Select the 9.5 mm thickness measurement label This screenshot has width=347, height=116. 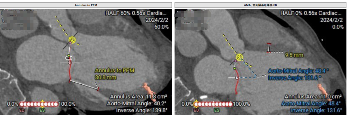pos(294,55)
